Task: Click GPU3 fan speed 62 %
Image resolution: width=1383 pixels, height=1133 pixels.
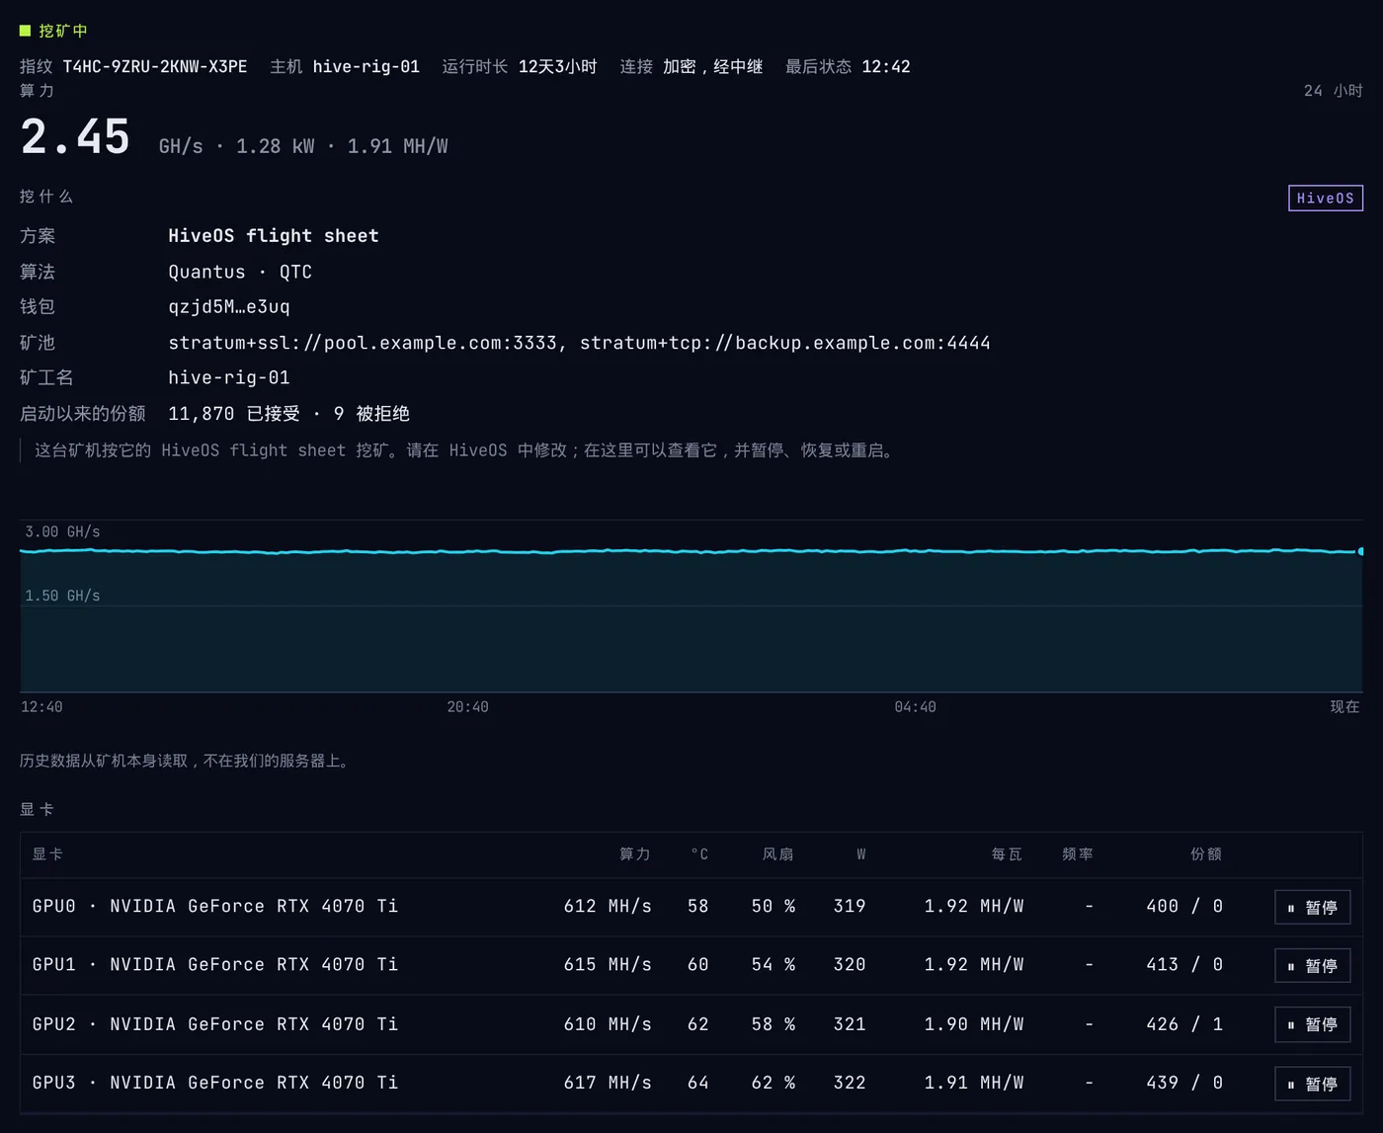Action: coord(773,1083)
